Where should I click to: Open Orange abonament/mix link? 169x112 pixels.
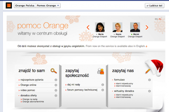point(33,102)
